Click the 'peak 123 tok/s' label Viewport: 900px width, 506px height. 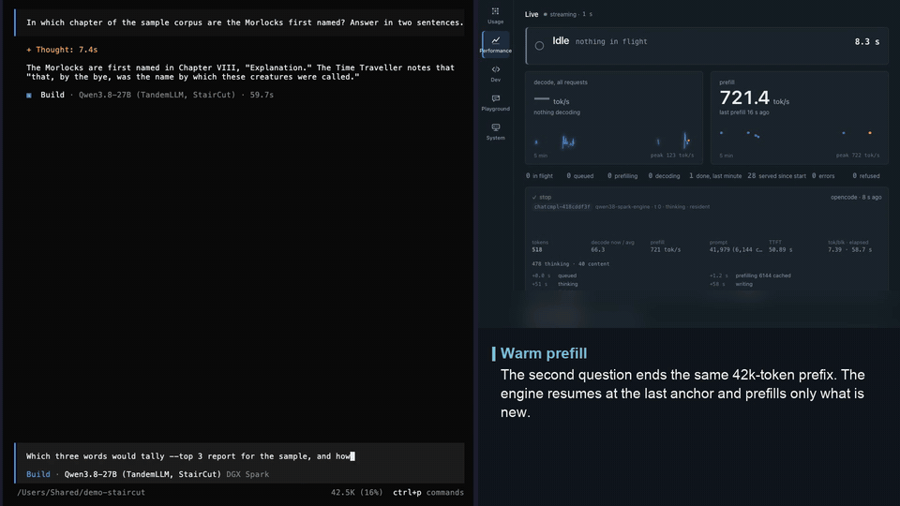671,156
